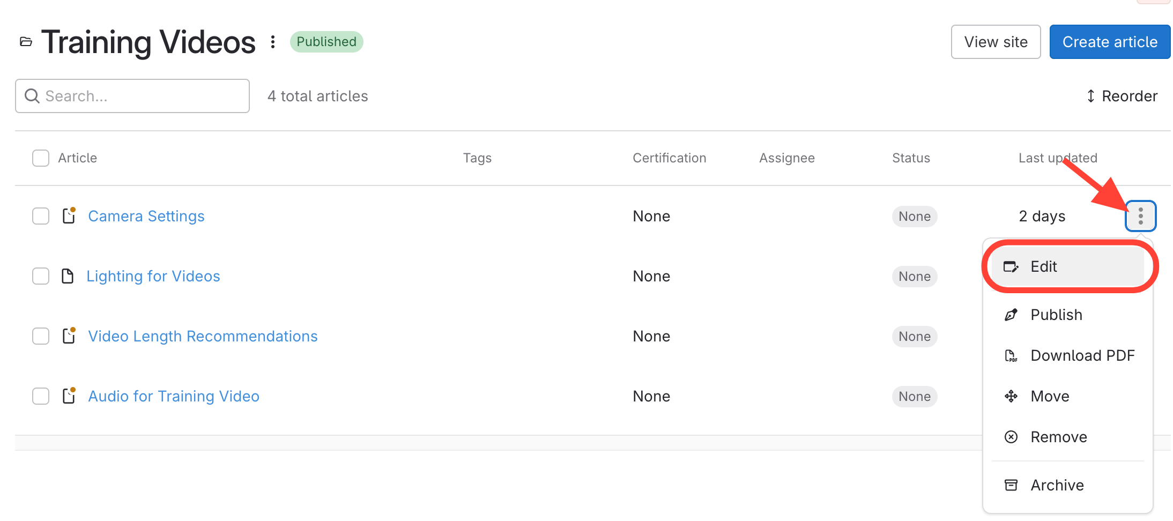Open the Video Length Recommendations article link
1173x521 pixels.
203,336
